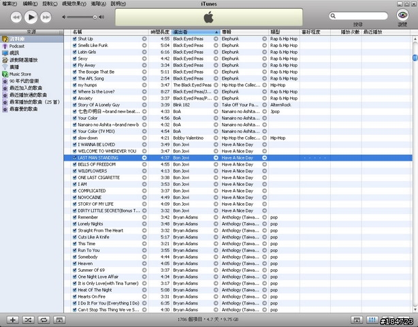Screen dimensions: 418x327
Task: Open 最近加入的歌曲 smart playlist
Action: click(x=26, y=88)
